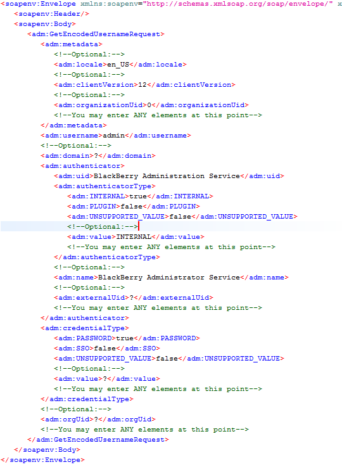Image resolution: width=342 pixels, height=467 pixels.
Task: Click the INTERNAL value true
Action: click(x=138, y=196)
